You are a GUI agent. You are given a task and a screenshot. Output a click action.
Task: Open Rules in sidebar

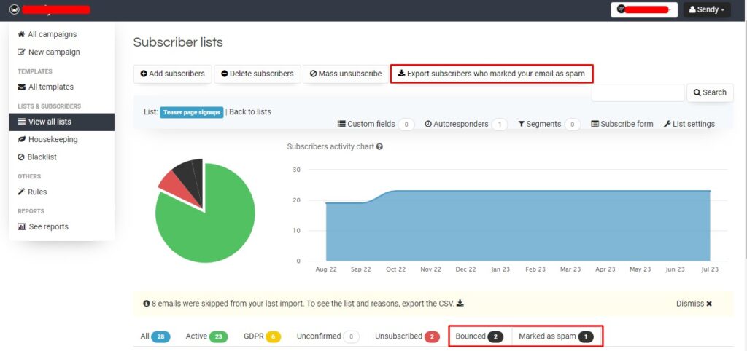[32, 192]
